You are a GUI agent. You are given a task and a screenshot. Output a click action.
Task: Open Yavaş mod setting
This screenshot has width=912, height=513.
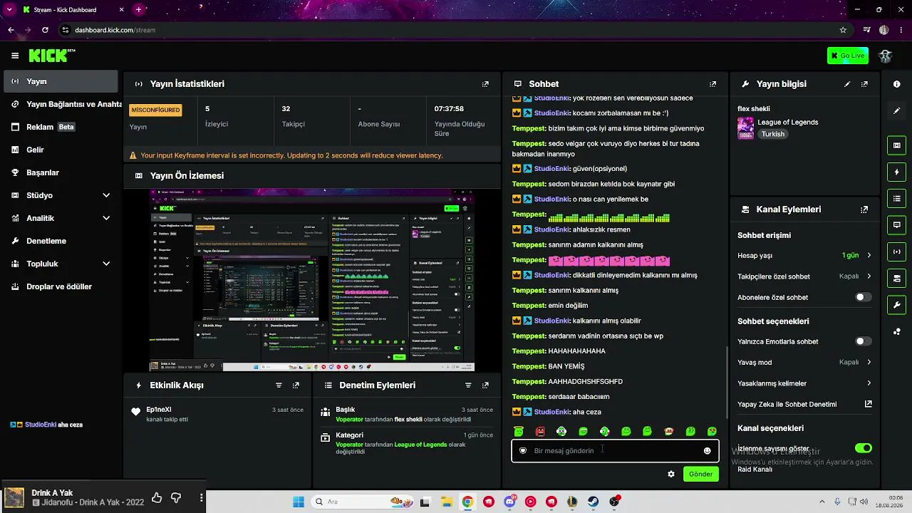pyautogui.click(x=804, y=362)
